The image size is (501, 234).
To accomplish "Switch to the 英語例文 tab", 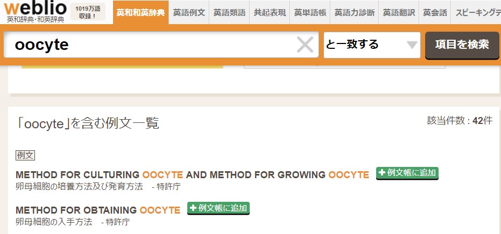I will coord(189,12).
